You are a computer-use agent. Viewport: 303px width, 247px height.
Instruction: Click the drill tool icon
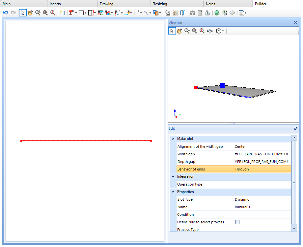pyautogui.click(x=71, y=13)
